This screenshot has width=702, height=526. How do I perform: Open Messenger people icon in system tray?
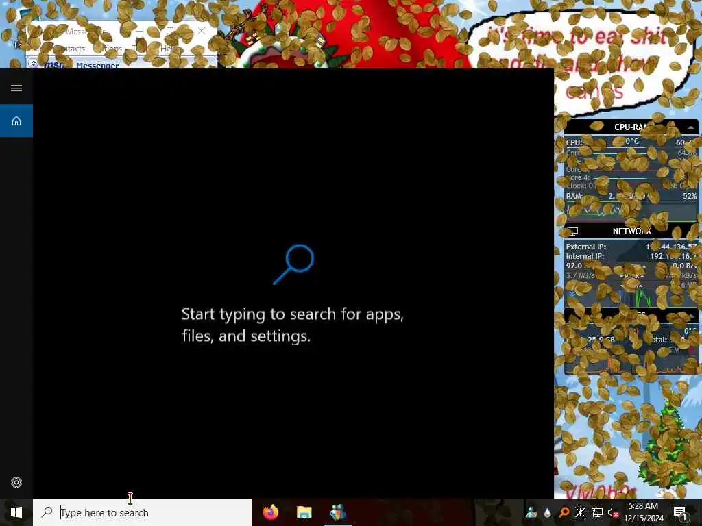531,512
